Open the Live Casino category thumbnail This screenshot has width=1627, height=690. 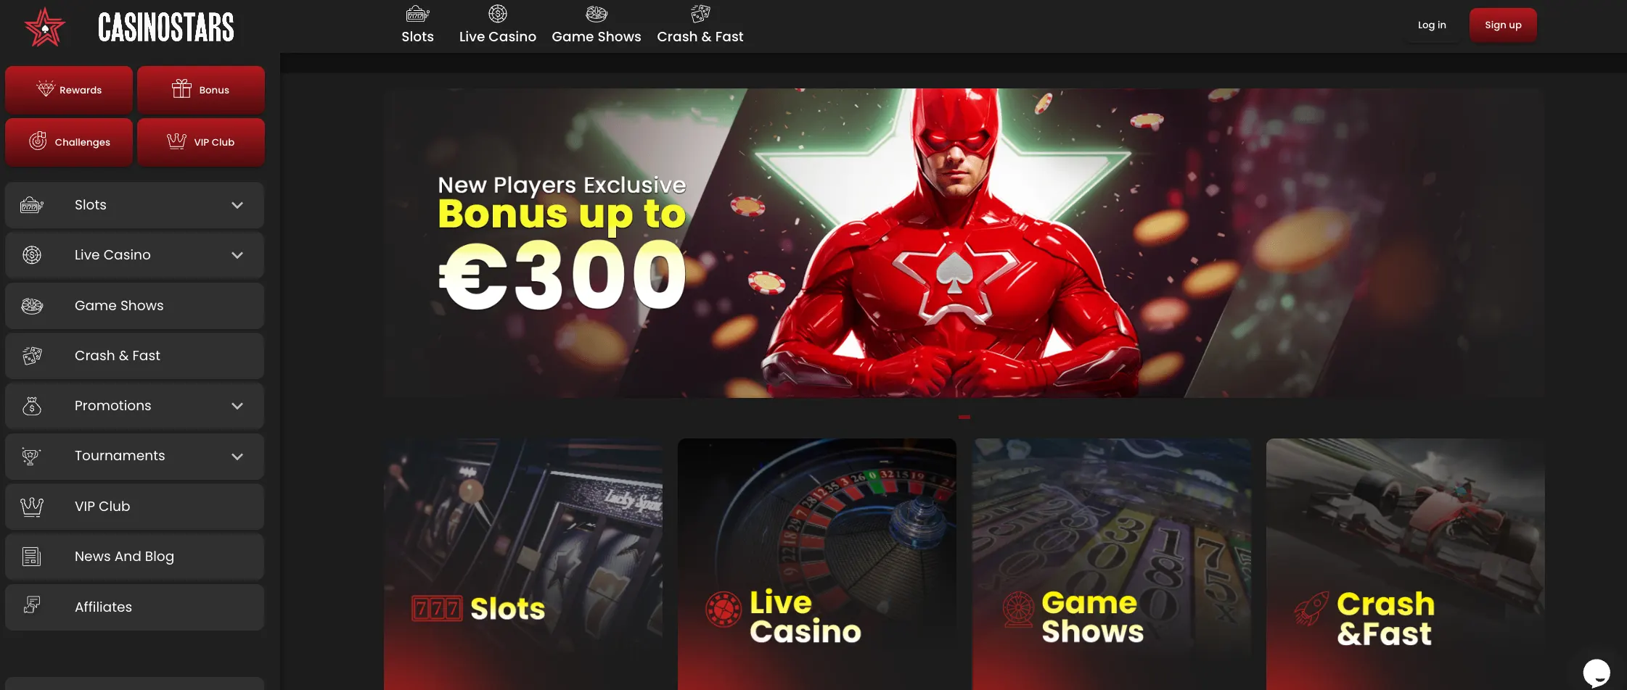click(x=817, y=564)
